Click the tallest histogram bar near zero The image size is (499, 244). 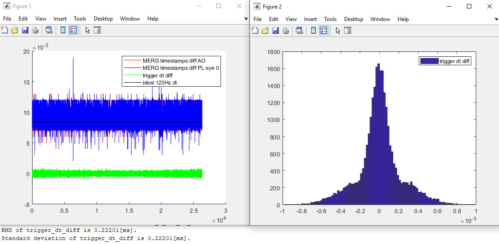pos(378,134)
